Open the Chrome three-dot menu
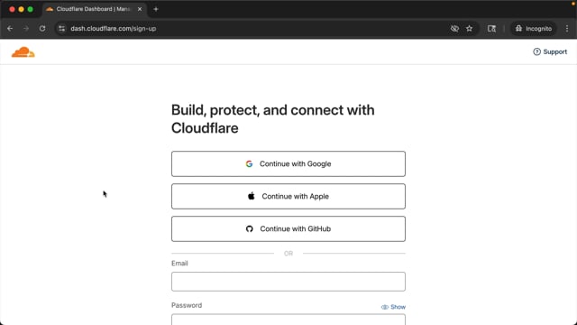577x325 pixels. 567,28
